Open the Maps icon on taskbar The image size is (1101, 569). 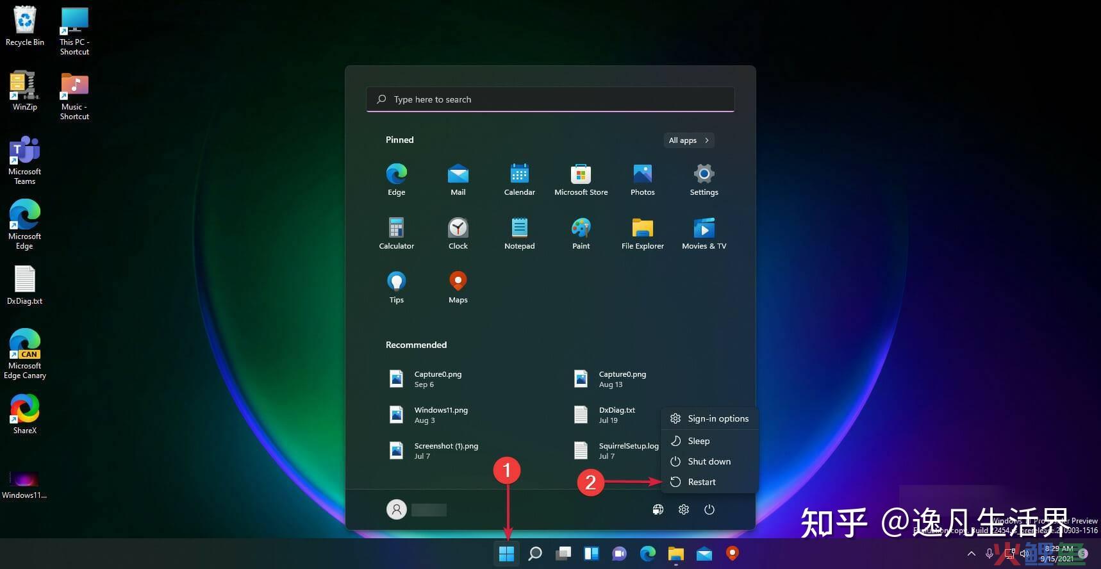pyautogui.click(x=732, y=553)
